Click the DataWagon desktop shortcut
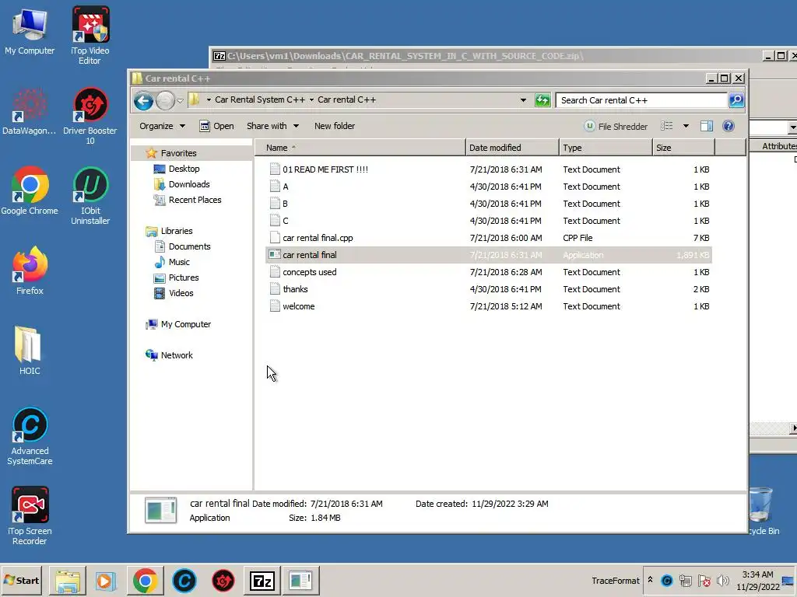The height and width of the screenshot is (597, 797). (30, 112)
